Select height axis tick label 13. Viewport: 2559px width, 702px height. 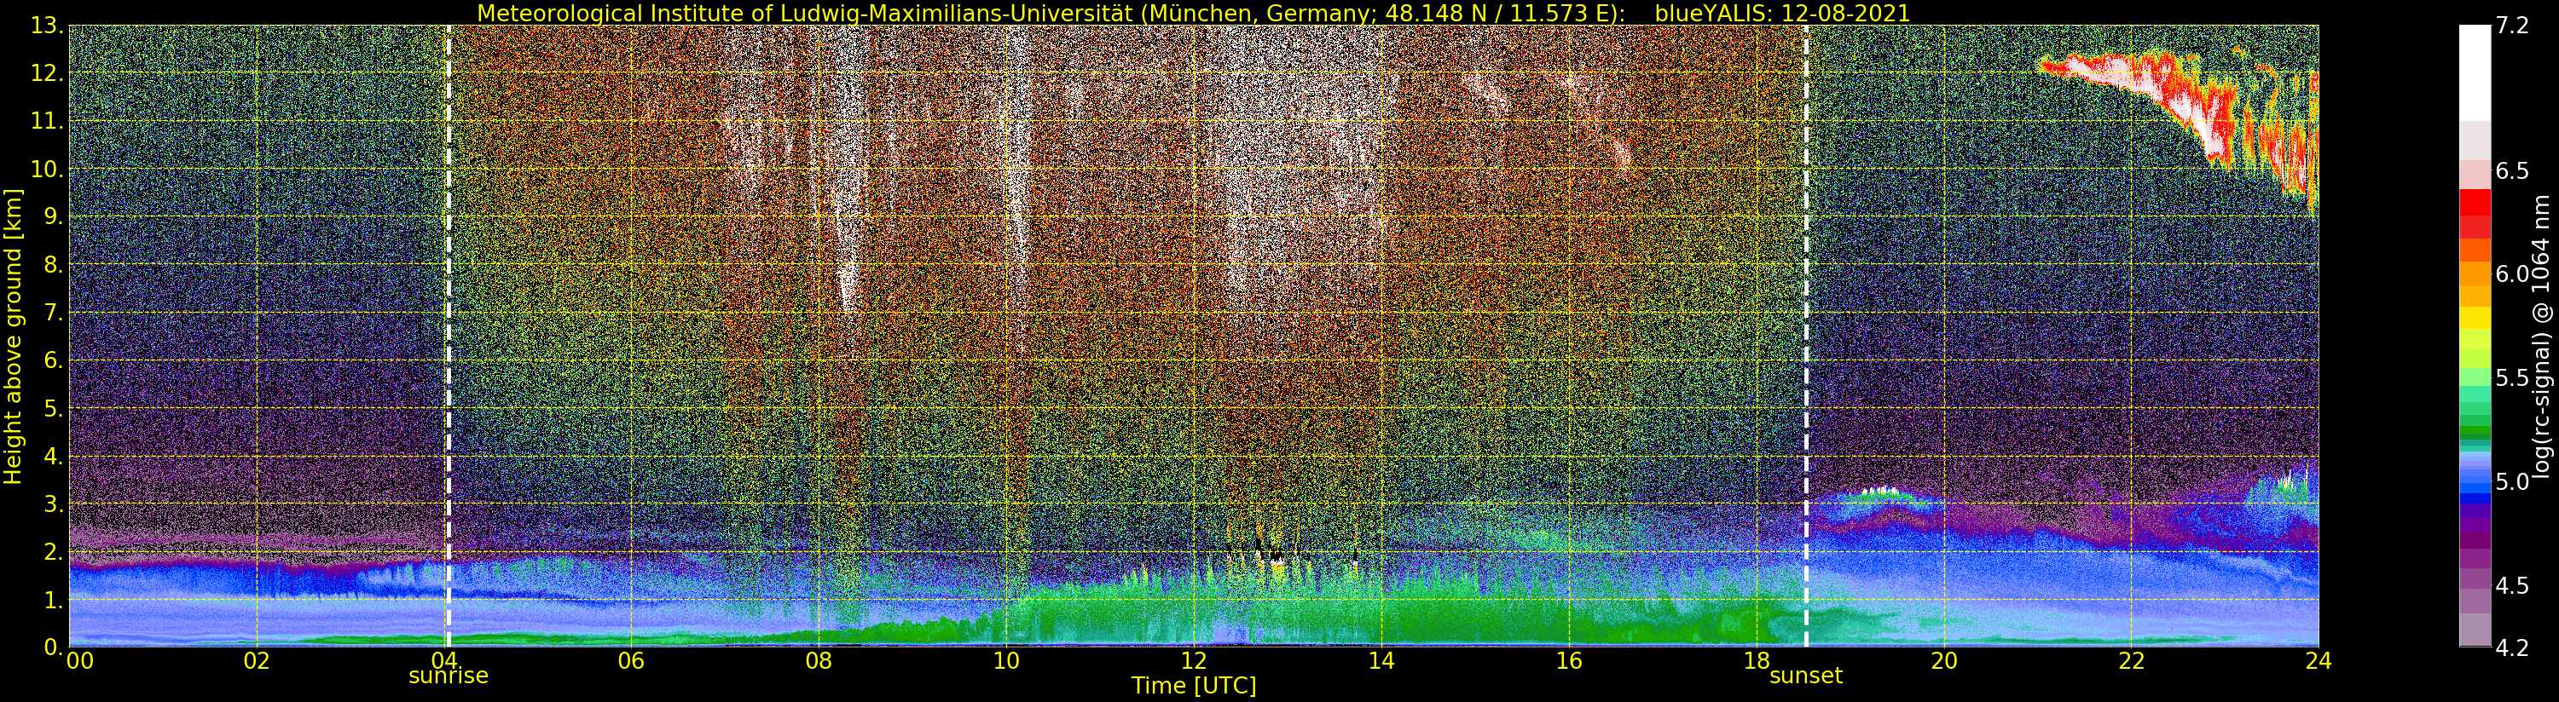tap(47, 26)
